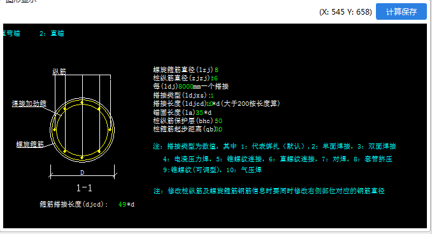Screen dimensions: 432x234
Task: Edit the stirrup start distance value
Action: 219,129
